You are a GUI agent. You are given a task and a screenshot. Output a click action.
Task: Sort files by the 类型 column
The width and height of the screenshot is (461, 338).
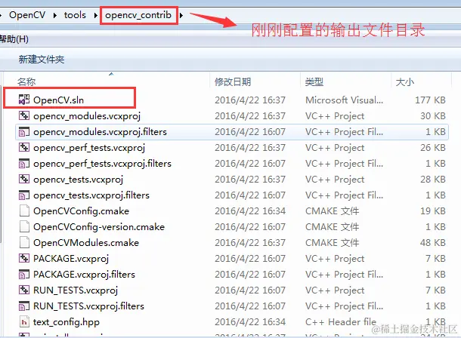click(x=314, y=81)
